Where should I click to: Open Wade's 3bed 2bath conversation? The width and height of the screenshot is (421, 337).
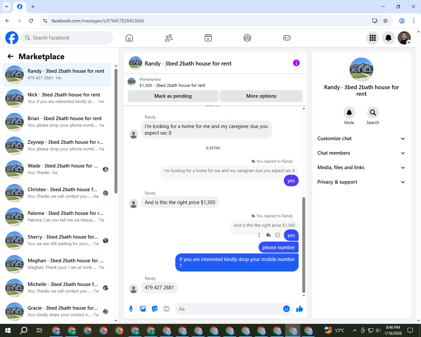pyautogui.click(x=57, y=169)
